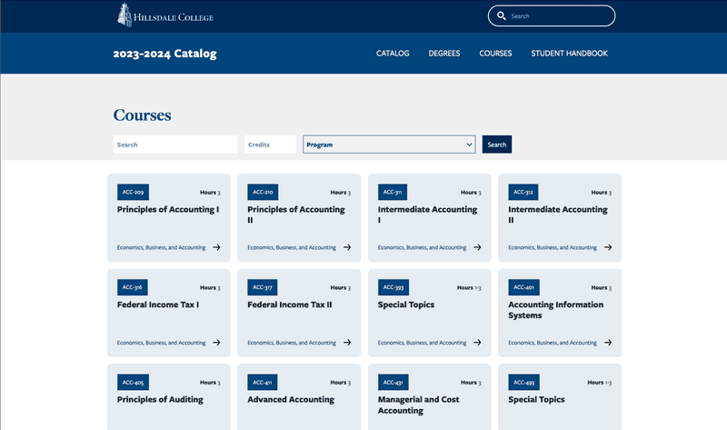Screen dimensions: 727x430
Task: Open the CATALOG menu item
Action: point(393,54)
